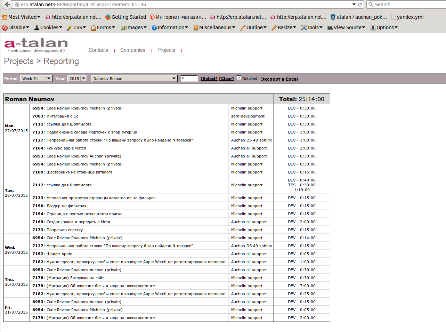Click the atalan logo image
Image resolution: width=446 pixels, height=332 pixels.
[x=36, y=45]
